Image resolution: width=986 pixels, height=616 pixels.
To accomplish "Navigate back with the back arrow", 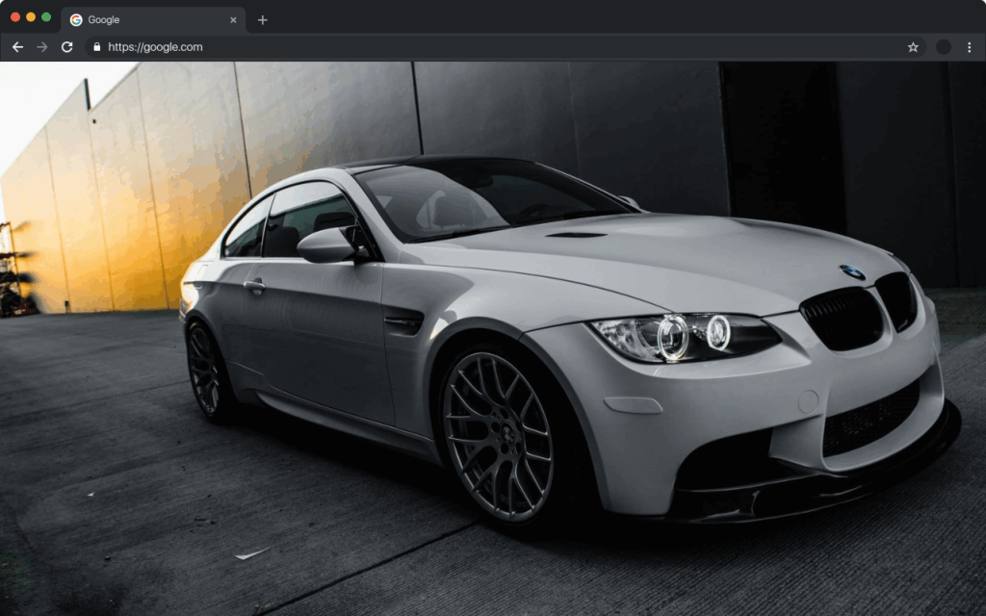I will (x=17, y=46).
